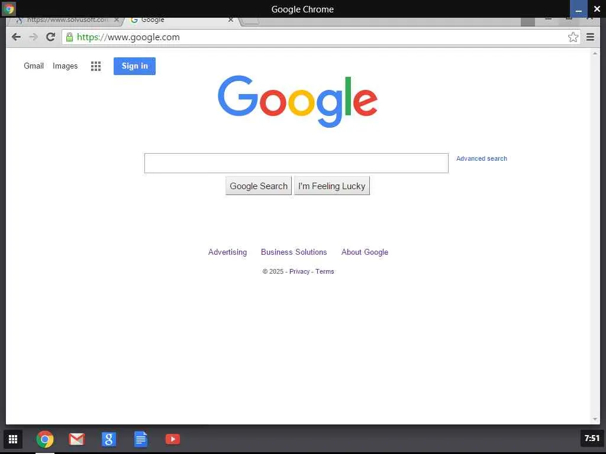Screen dimensions: 606x454
Task: Click the Google search input box
Action: [x=296, y=163]
